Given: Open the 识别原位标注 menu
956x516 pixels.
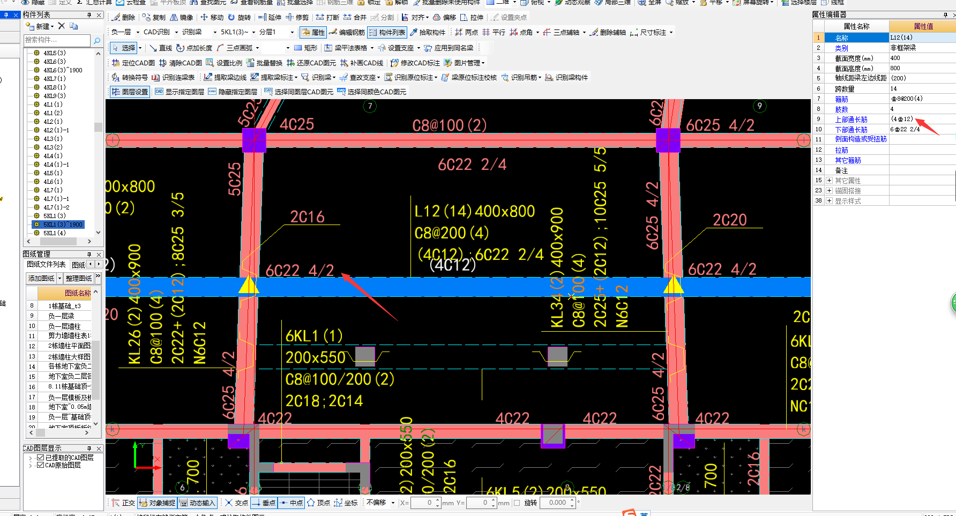Looking at the screenshot, I should (x=410, y=77).
